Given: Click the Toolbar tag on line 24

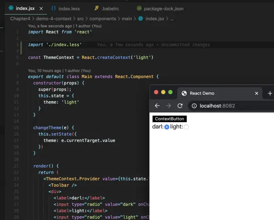Looking at the screenshot, I should [60, 185].
